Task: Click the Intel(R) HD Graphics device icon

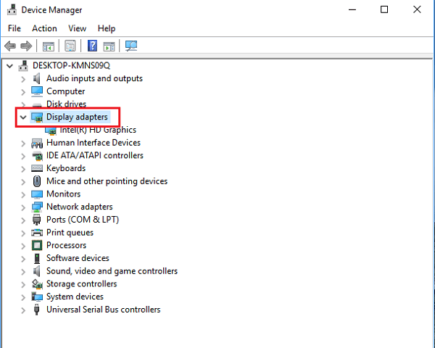Action: [51, 130]
